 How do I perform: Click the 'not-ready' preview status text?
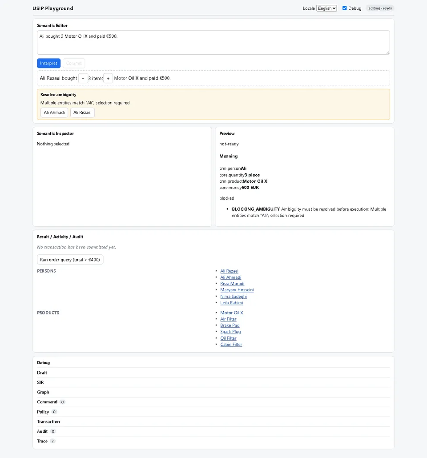229,144
